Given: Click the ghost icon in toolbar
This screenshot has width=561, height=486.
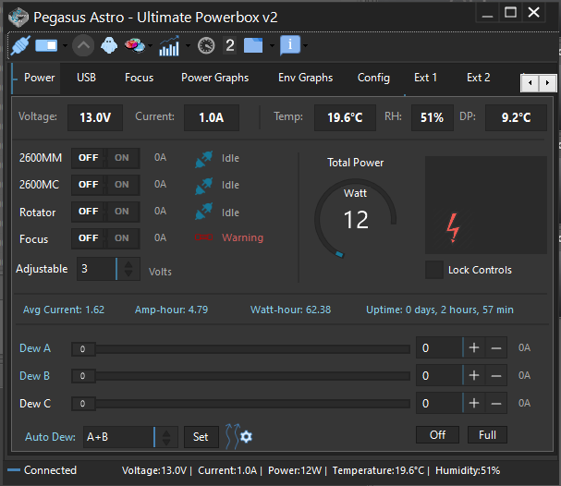Looking at the screenshot, I should click(x=109, y=45).
